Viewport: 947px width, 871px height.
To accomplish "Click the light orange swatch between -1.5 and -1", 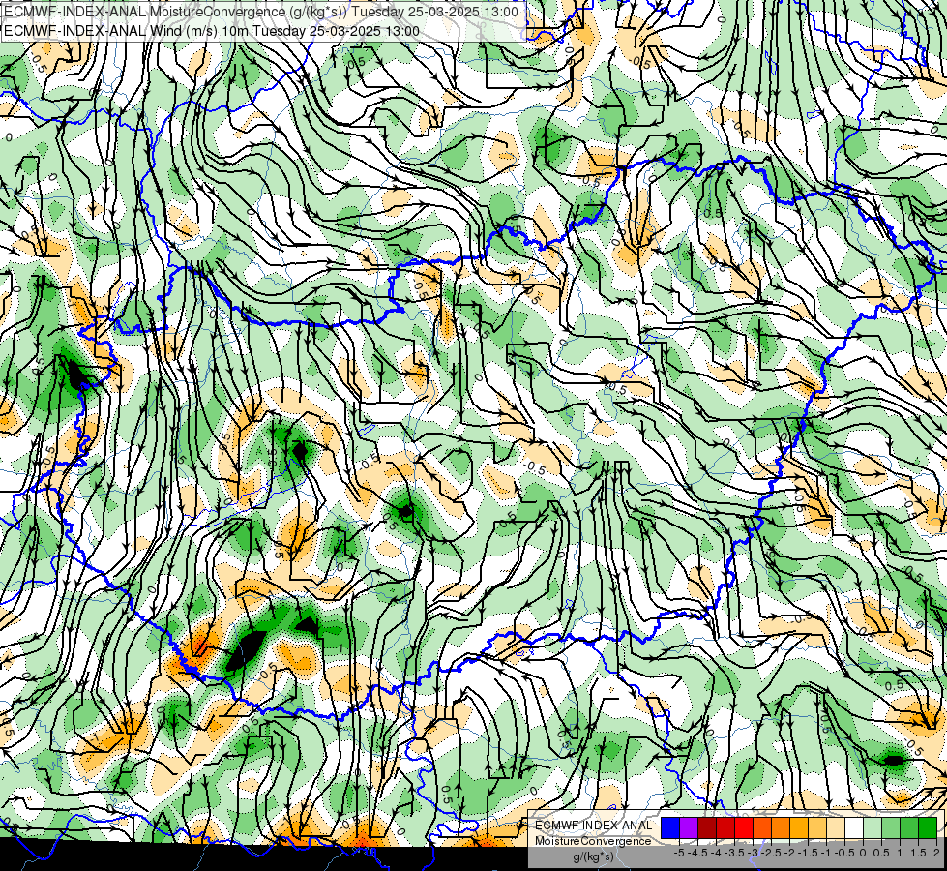I will pyautogui.click(x=817, y=827).
